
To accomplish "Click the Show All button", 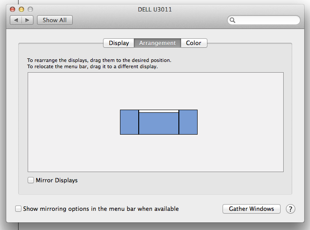I will [55, 20].
